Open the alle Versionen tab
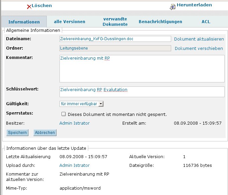This screenshot has height=195, width=228. pos(70,22)
